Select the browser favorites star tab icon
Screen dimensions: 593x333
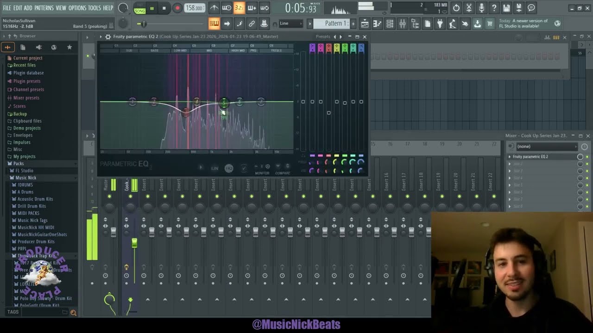click(69, 47)
